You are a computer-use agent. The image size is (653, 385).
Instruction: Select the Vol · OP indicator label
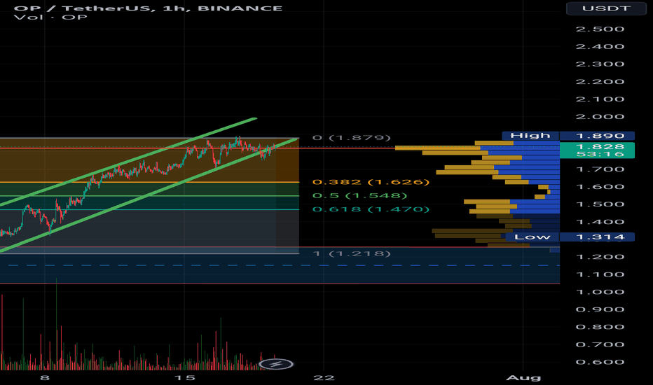coord(50,17)
